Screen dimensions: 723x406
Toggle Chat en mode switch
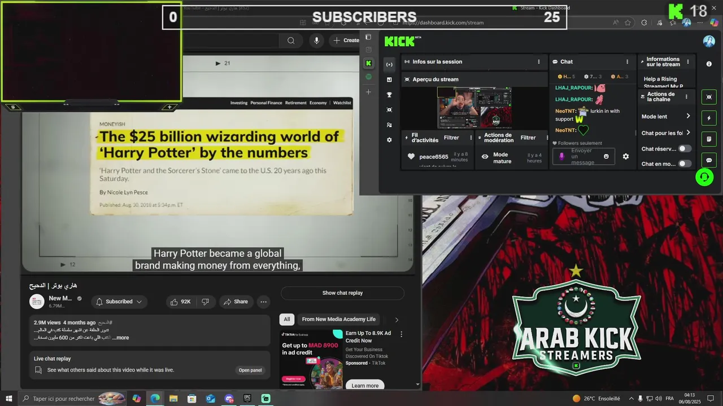pyautogui.click(x=685, y=164)
